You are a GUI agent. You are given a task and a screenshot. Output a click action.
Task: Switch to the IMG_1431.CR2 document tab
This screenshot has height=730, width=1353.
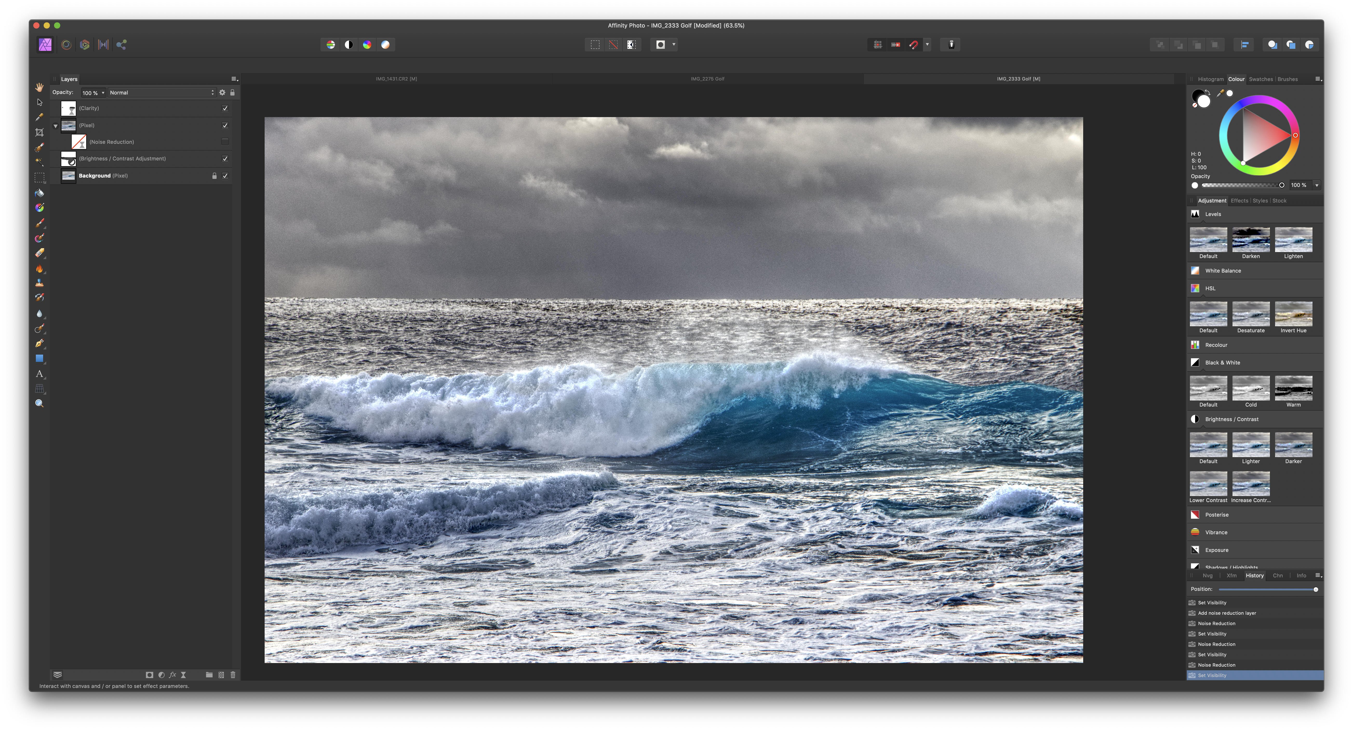tap(397, 79)
